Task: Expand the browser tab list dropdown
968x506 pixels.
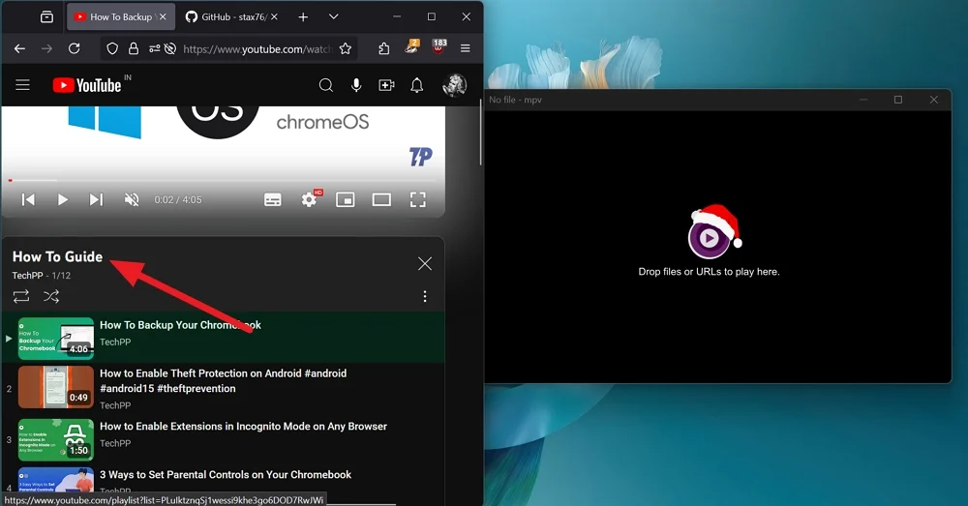Action: [x=333, y=17]
